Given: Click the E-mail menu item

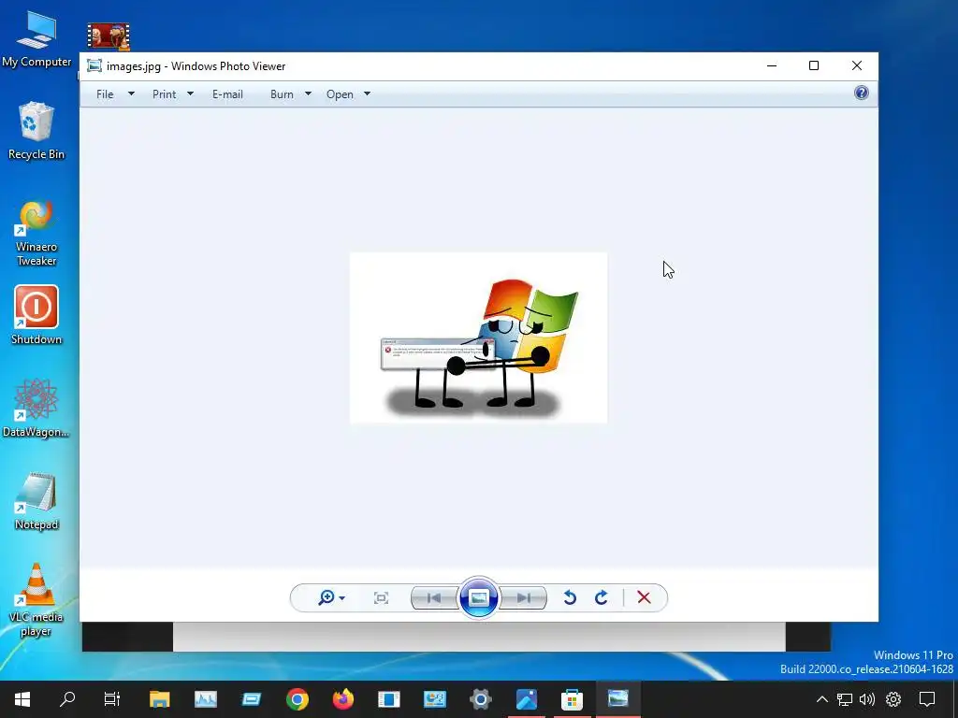Looking at the screenshot, I should 227,94.
